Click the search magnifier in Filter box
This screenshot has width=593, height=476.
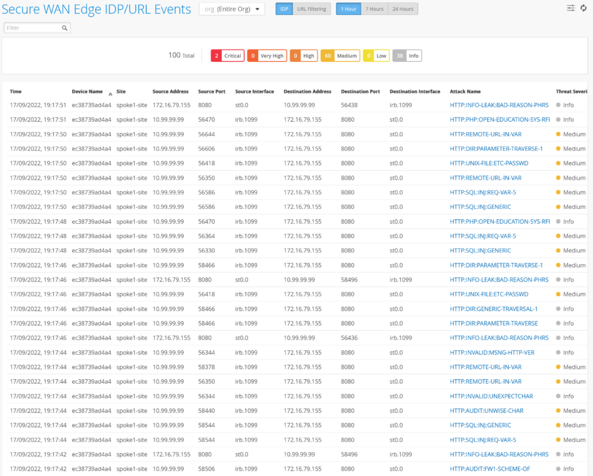coord(65,28)
